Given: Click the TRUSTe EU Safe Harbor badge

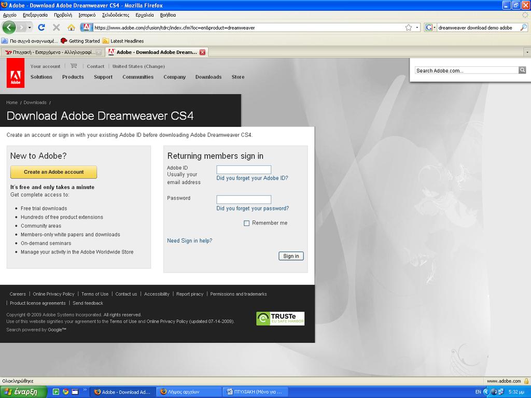Looking at the screenshot, I should pos(281,319).
